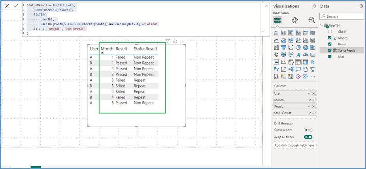
Task: Choose the R script visual
Action: tap(313, 62)
